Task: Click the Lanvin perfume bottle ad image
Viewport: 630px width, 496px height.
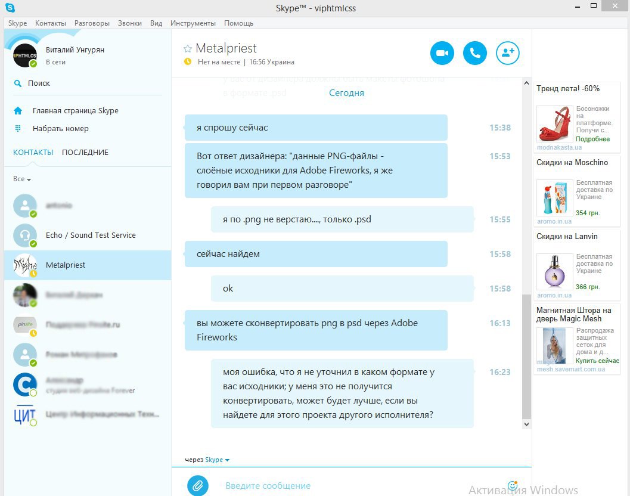Action: (555, 272)
